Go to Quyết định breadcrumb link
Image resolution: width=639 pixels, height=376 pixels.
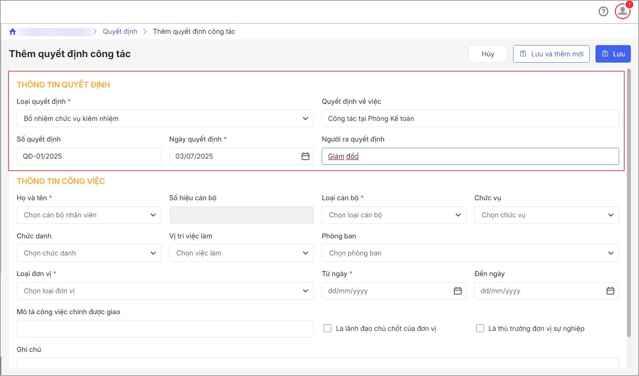120,31
